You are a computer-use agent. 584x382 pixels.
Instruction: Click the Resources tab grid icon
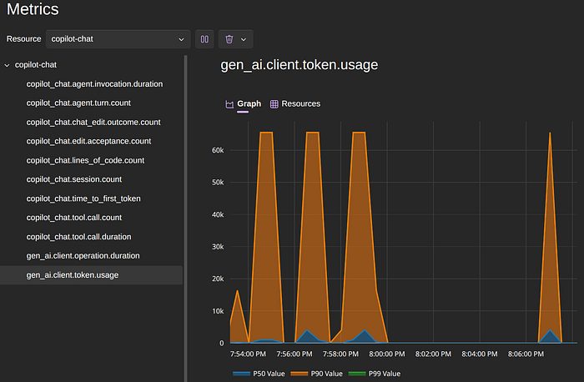click(274, 104)
